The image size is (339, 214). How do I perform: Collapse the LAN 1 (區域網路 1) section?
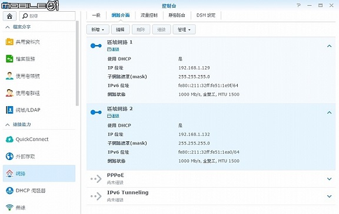[x=329, y=46]
